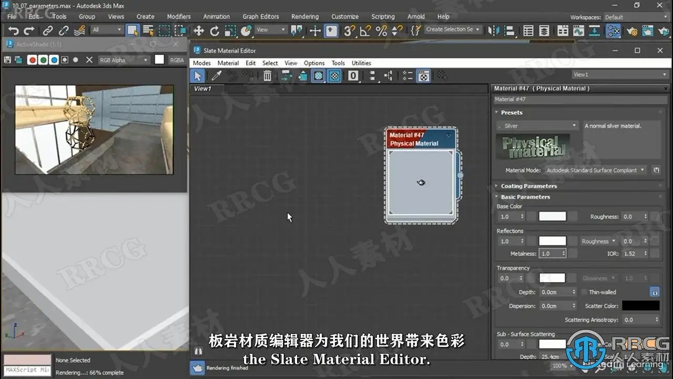
Task: Open the Silver preset dropdown
Action: 537,126
